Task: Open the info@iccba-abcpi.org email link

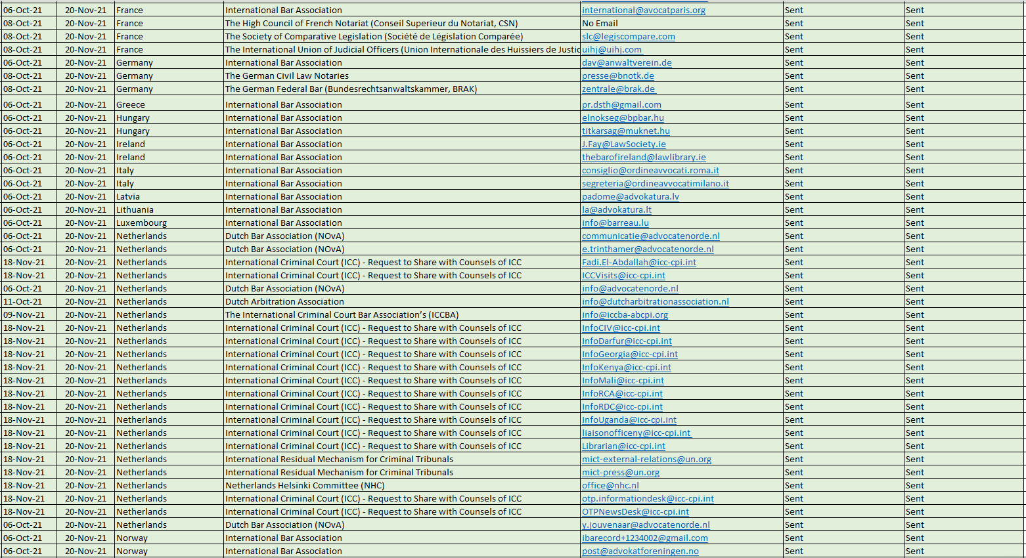Action: (625, 315)
